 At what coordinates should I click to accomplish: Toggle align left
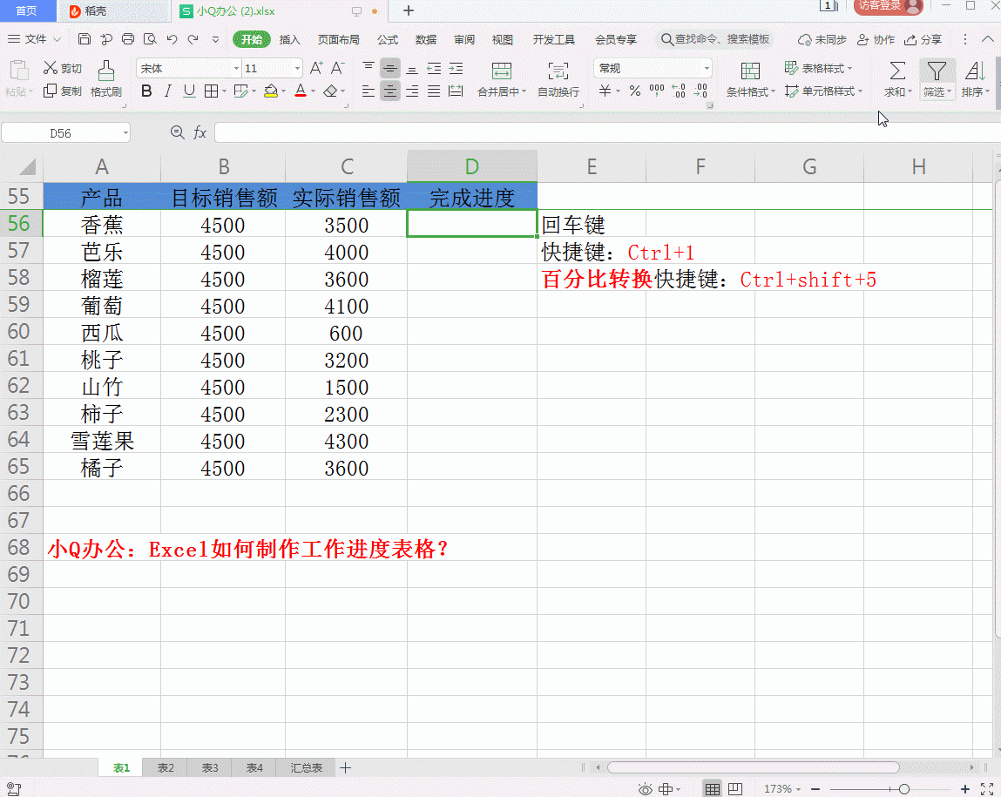click(x=369, y=91)
